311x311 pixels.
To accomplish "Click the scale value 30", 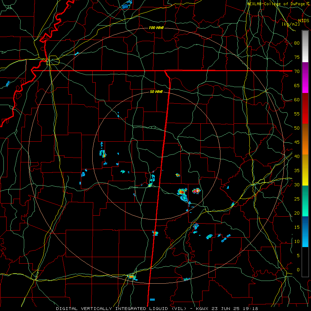I will pos(297,185).
